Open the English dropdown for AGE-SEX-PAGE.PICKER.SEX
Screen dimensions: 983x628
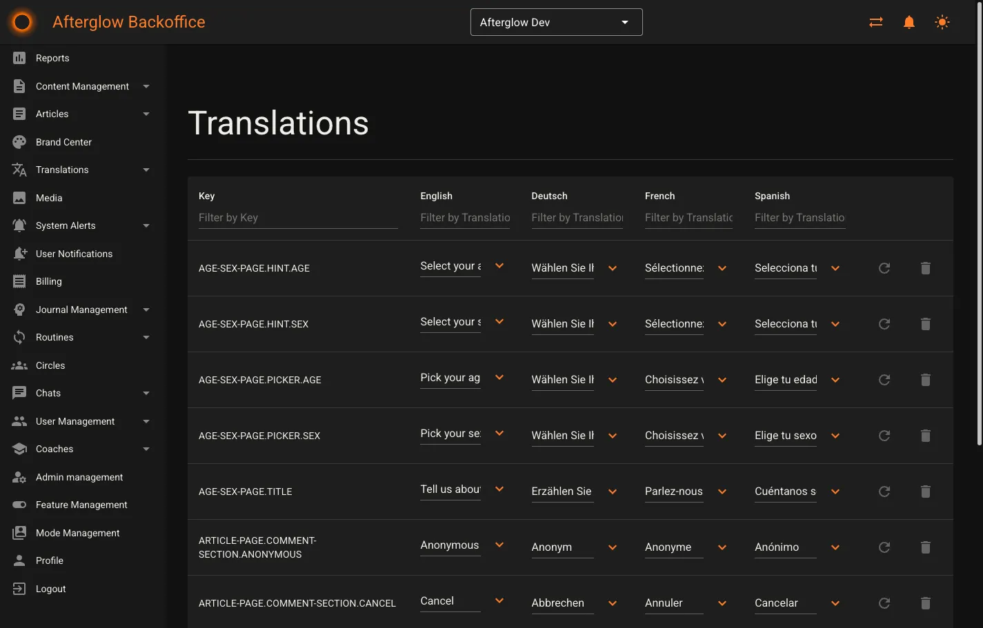(x=499, y=434)
